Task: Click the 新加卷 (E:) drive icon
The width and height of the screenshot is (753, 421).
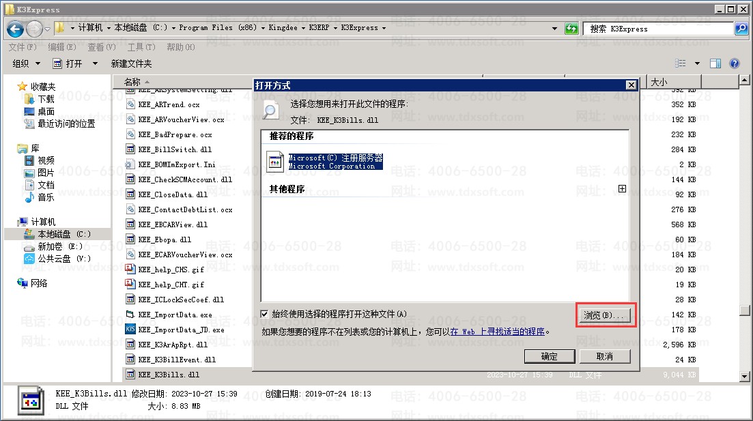Action: tap(30, 246)
